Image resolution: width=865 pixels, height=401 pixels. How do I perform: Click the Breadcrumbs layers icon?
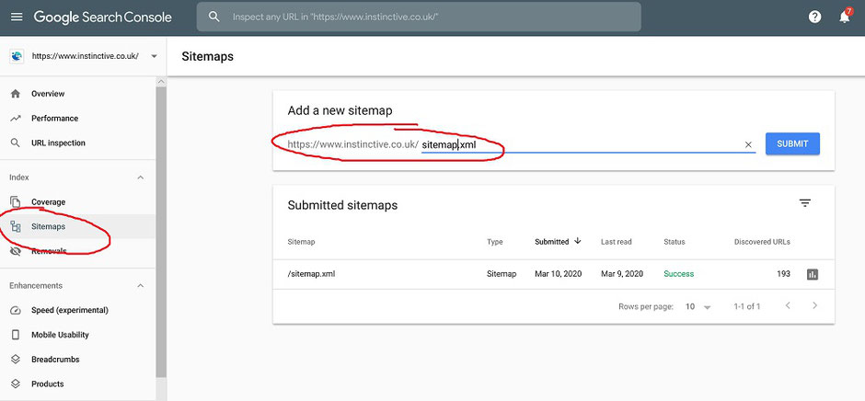tap(16, 359)
